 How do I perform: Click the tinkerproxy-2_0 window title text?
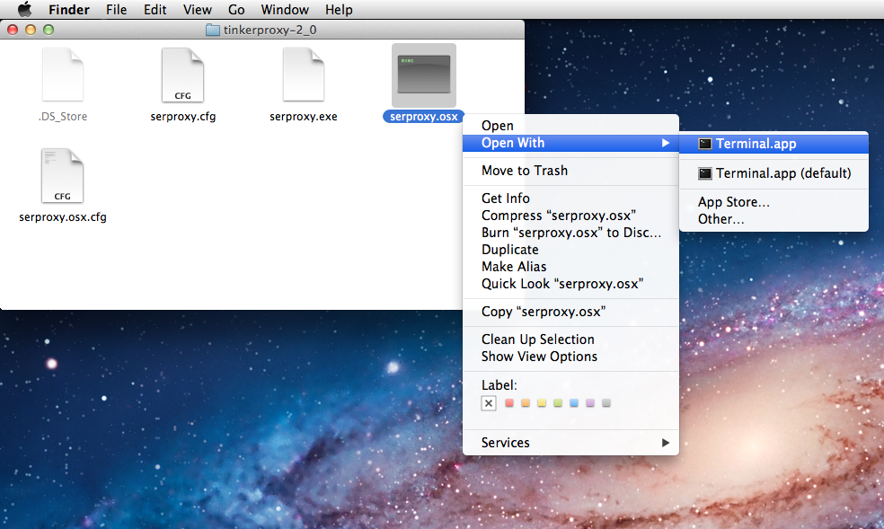270,30
